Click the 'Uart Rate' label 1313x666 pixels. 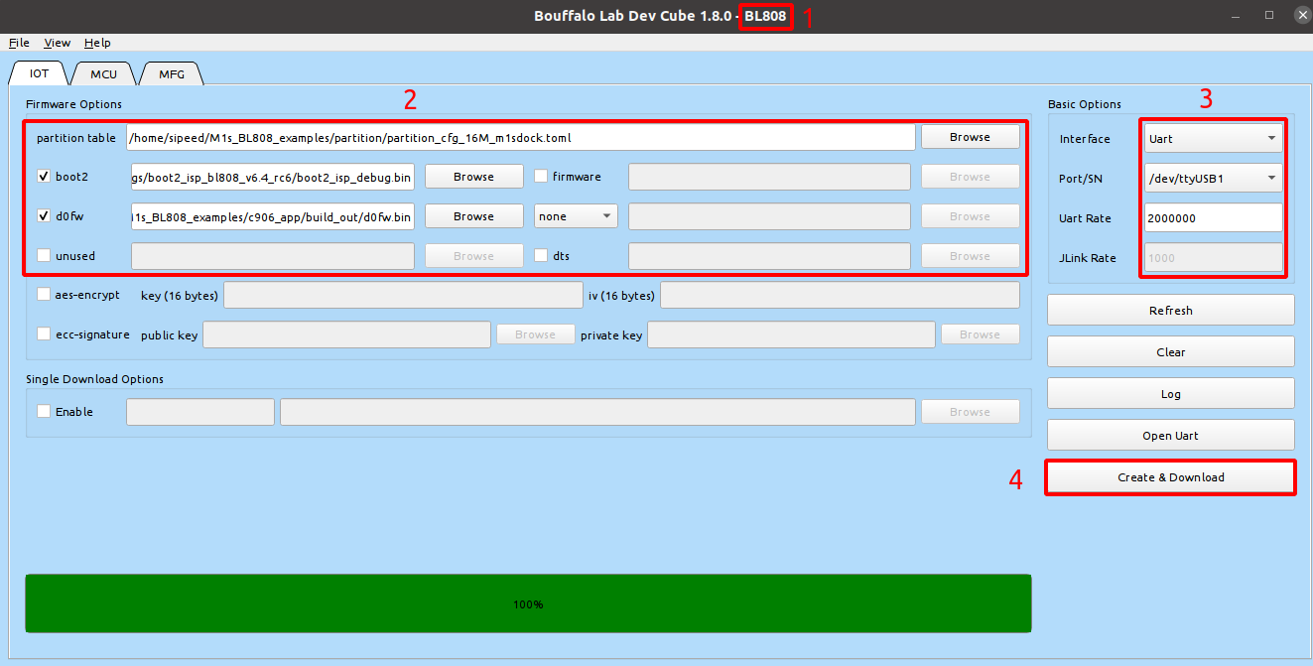(x=1086, y=218)
